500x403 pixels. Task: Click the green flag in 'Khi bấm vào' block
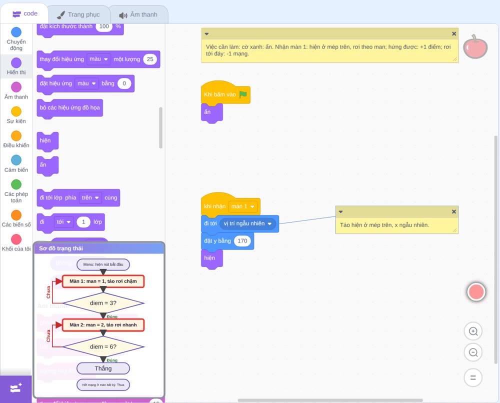point(243,94)
